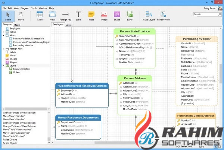This screenshot has width=224, height=150.
Task: Open the Sales diagram tab
Action: tap(68, 25)
